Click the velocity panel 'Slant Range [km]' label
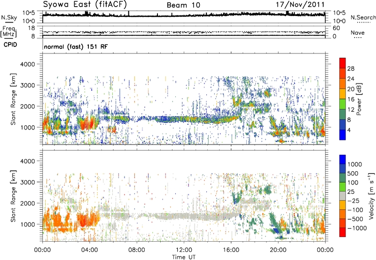 click(x=13, y=196)
